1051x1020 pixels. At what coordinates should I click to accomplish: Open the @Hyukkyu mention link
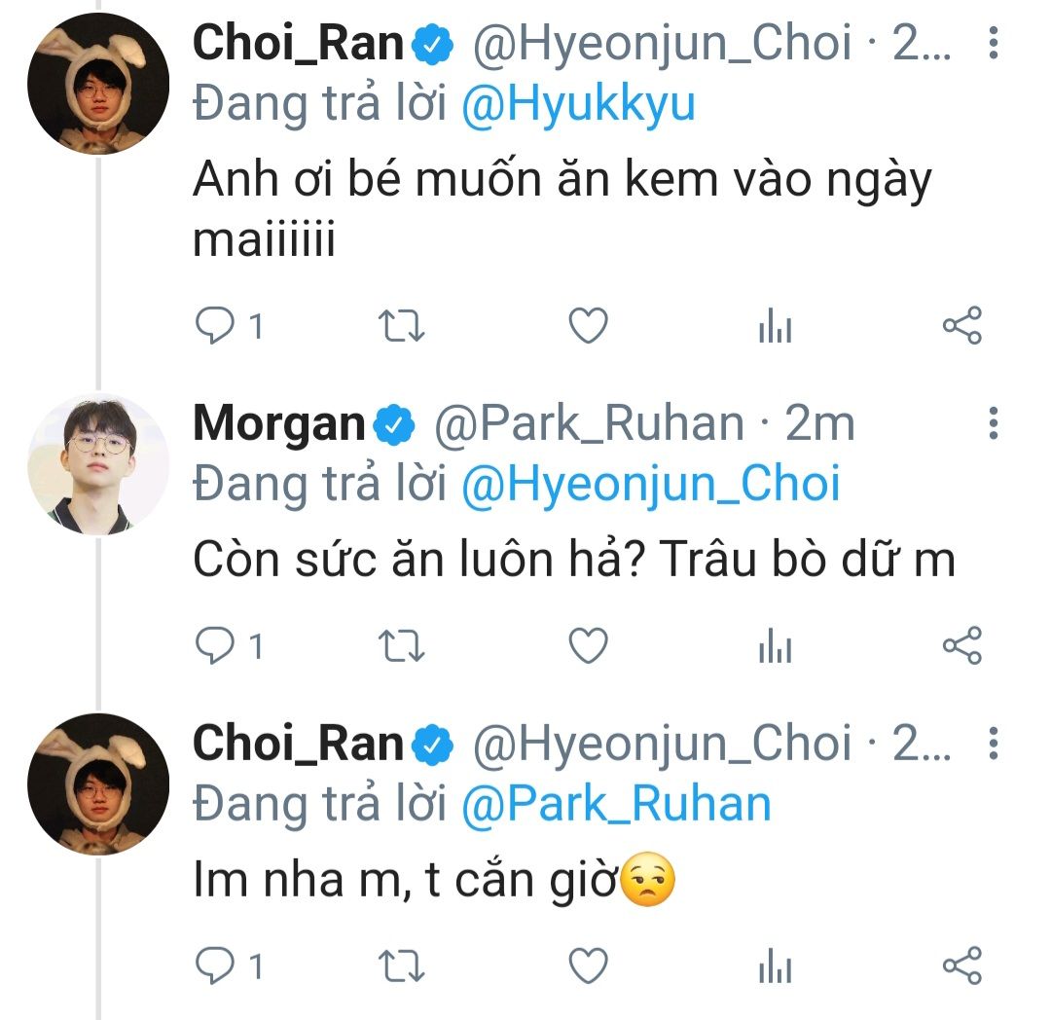pyautogui.click(x=578, y=104)
